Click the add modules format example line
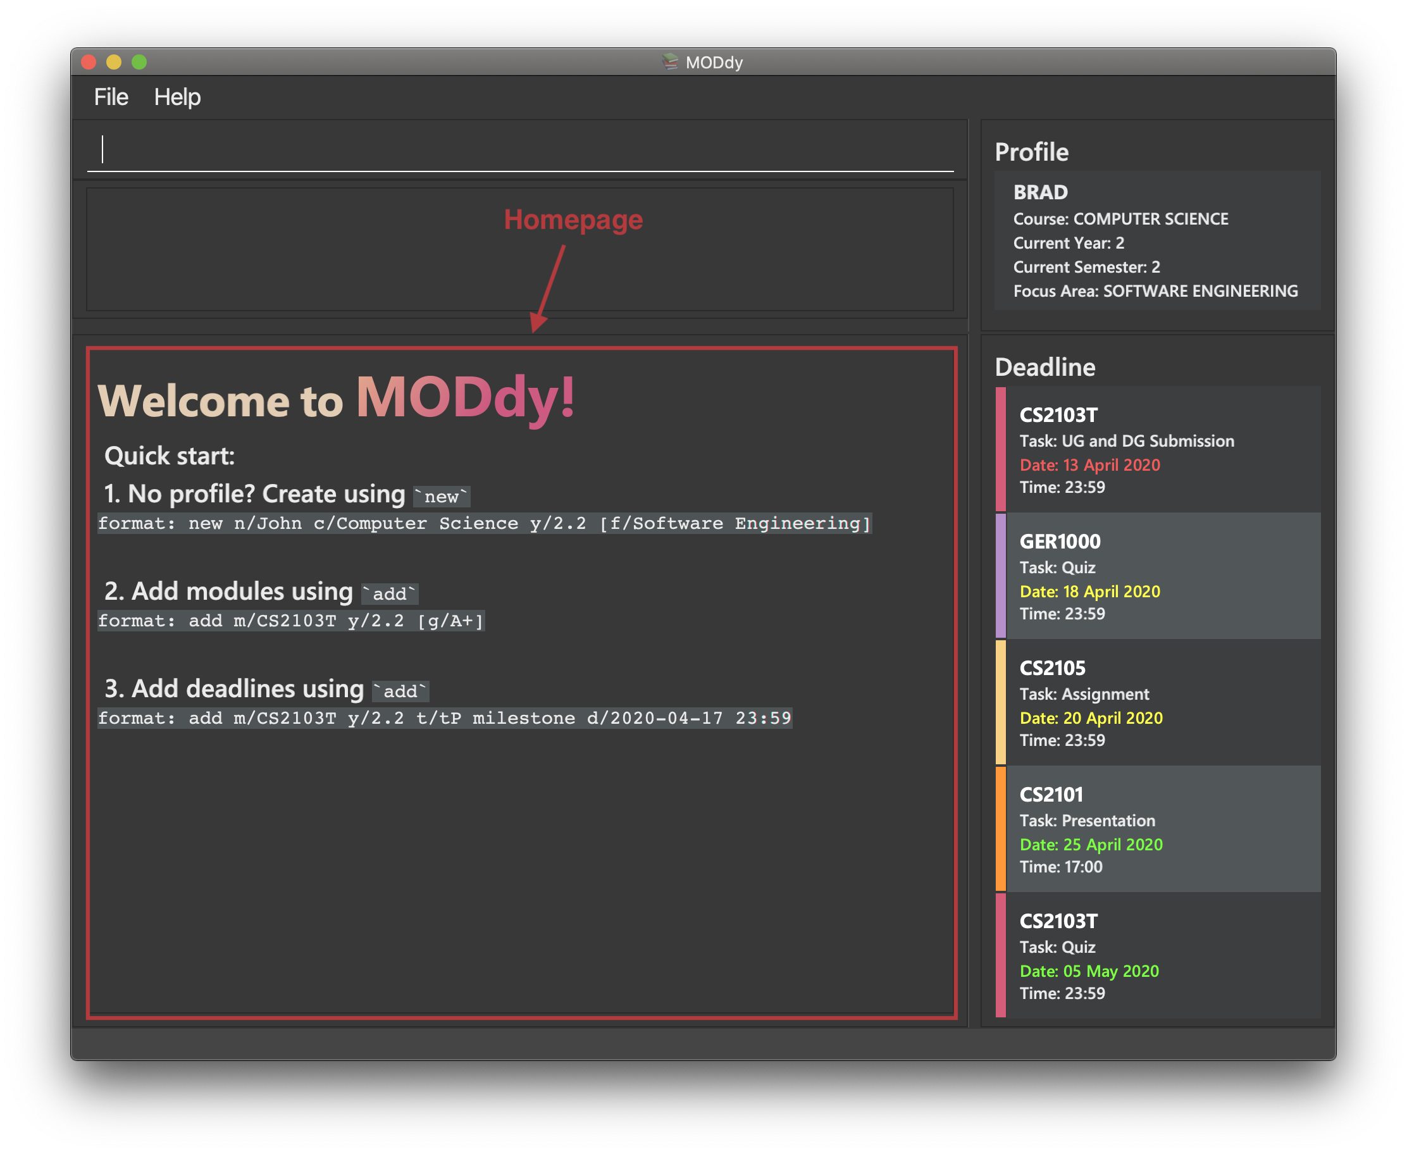 click(x=291, y=620)
